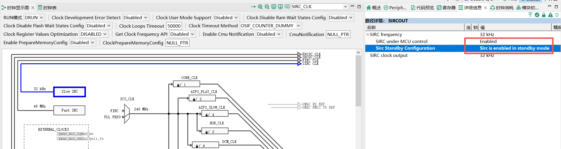The image size is (561, 149).
Task: Close the 时钟显示图 tab
Action: click(33, 8)
